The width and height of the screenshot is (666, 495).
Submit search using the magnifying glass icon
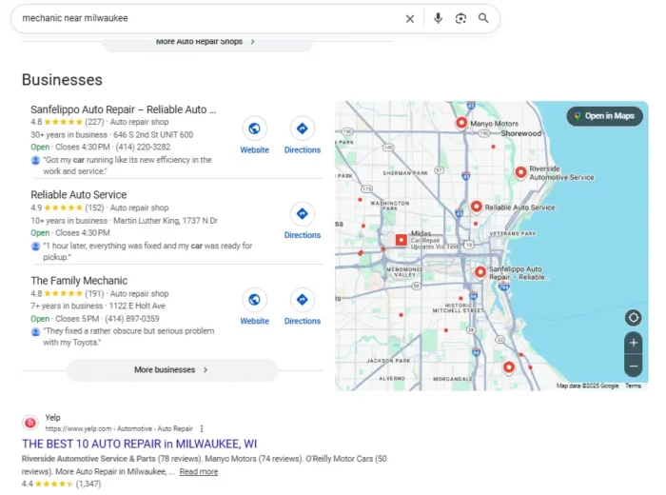point(483,18)
